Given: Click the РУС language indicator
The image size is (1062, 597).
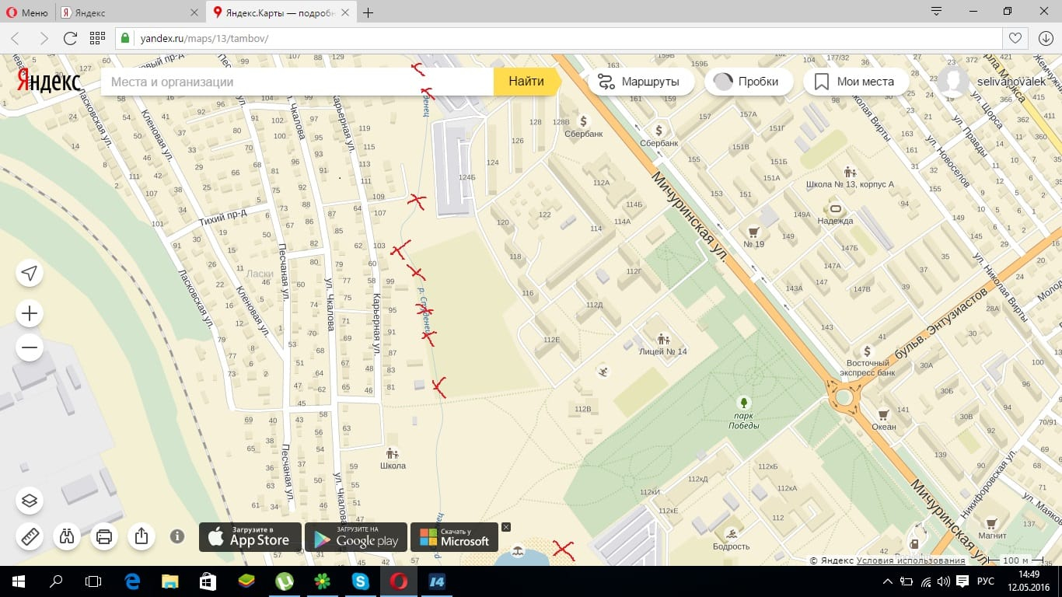Looking at the screenshot, I should 985,581.
